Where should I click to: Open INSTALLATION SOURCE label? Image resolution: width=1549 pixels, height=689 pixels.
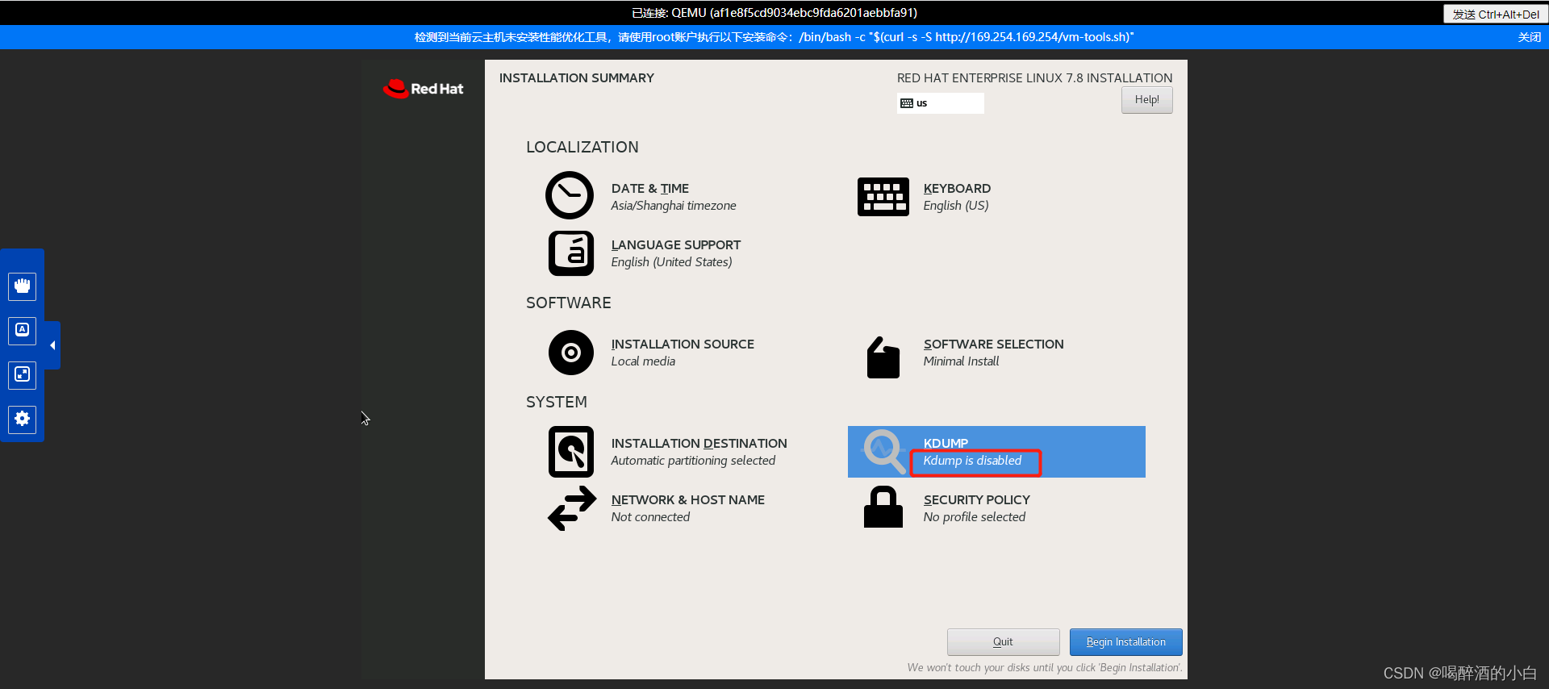tap(683, 344)
